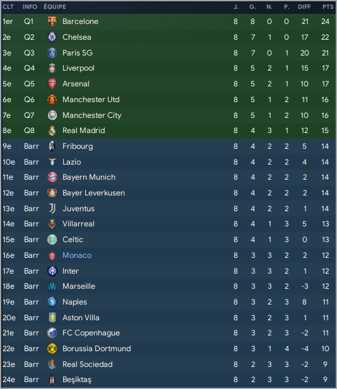Open the Fribourg team name
This screenshot has width=337, height=389.
point(78,146)
